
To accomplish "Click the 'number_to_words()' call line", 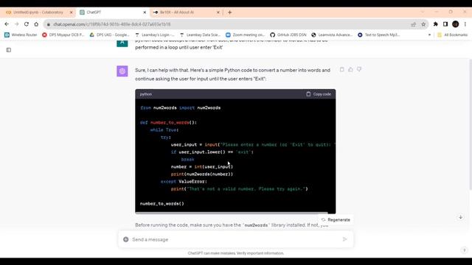I will (162, 204).
